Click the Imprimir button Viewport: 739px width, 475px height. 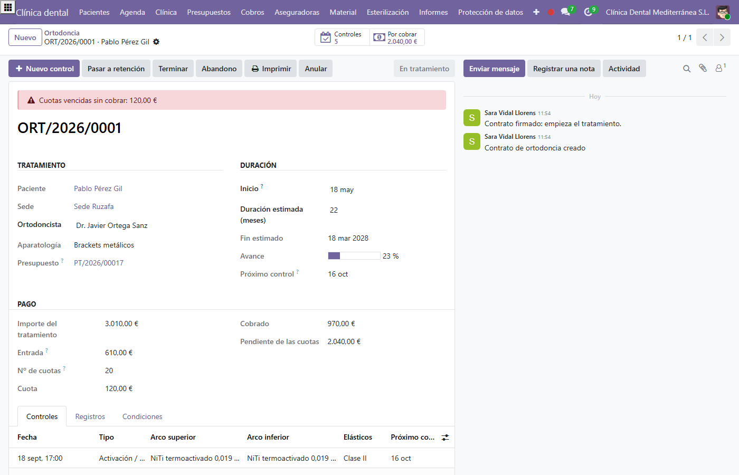[x=271, y=69]
